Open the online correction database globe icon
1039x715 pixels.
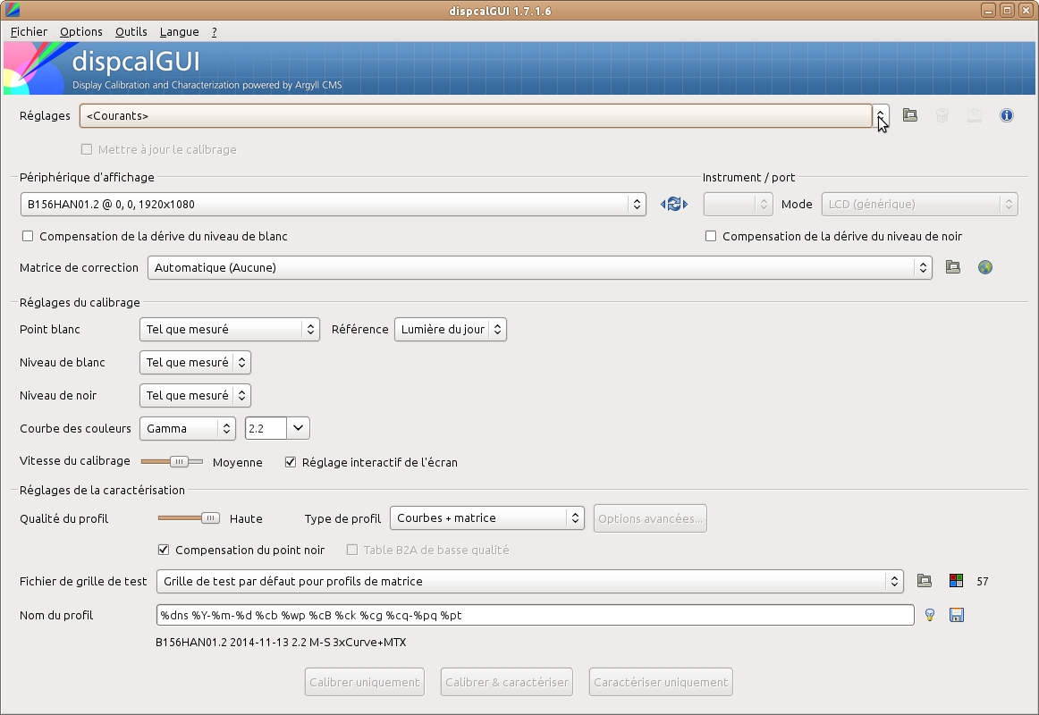pyautogui.click(x=985, y=267)
